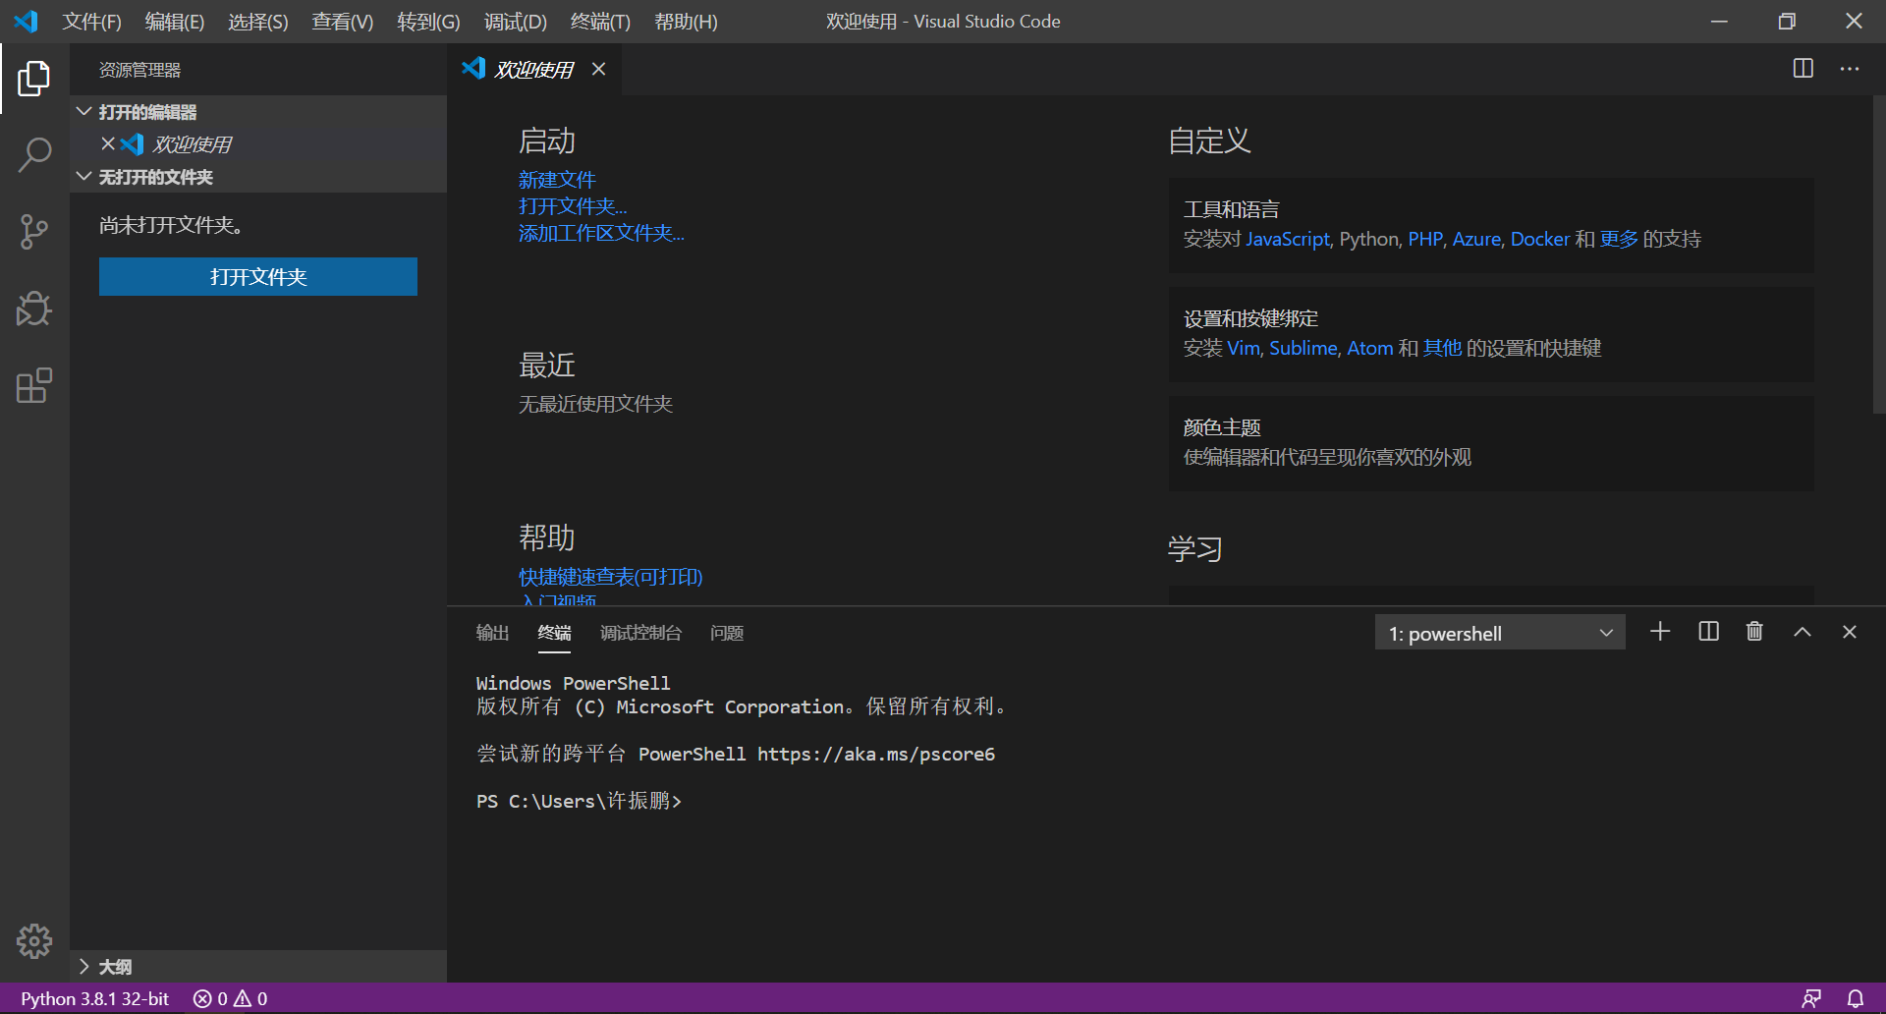This screenshot has width=1886, height=1014.
Task: Open the 颜色主题 card
Action: [1491, 443]
